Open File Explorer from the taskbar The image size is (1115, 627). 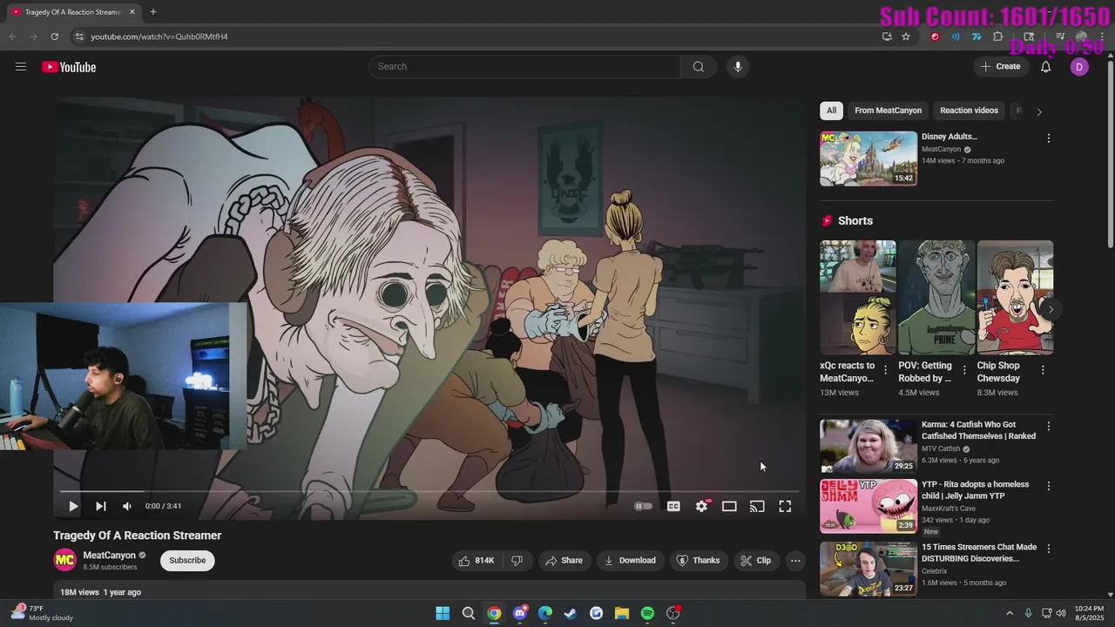622,613
